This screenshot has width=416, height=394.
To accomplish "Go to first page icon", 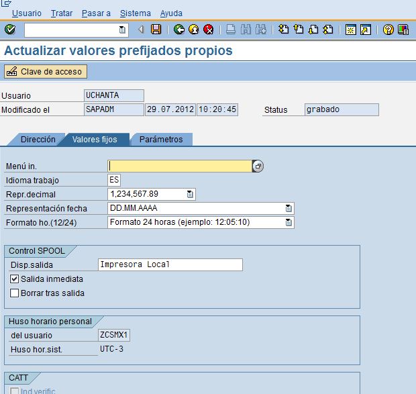I will coord(283,29).
